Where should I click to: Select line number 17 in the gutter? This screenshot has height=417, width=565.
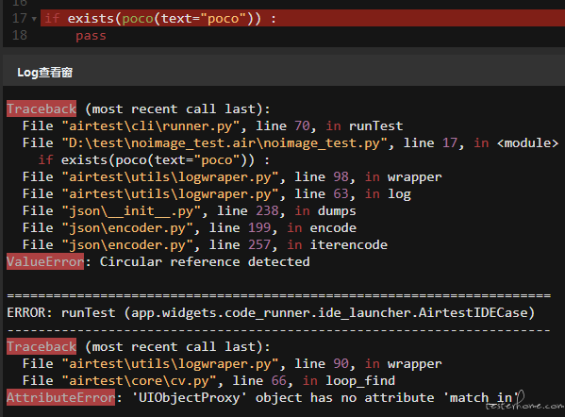(x=20, y=18)
